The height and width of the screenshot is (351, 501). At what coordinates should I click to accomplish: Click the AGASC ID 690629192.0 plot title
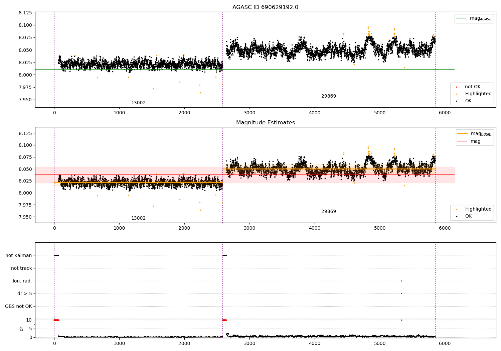tap(265, 7)
